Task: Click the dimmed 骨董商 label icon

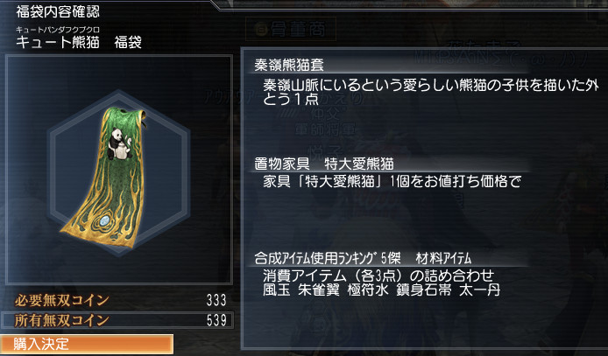Action: click(262, 30)
